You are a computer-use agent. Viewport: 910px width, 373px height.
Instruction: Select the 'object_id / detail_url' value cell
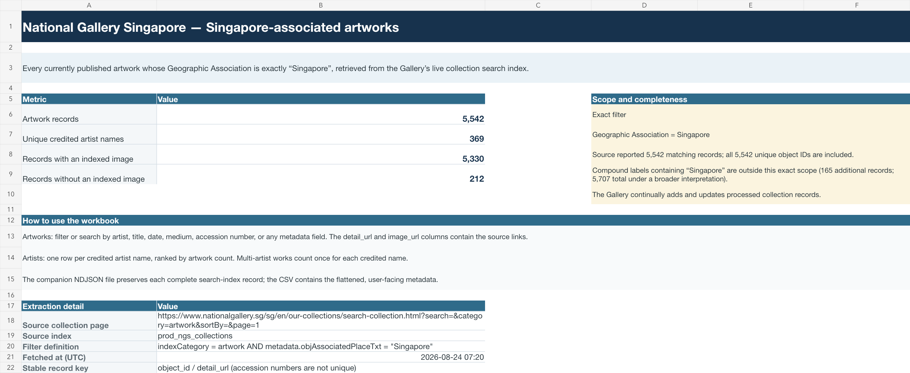(x=321, y=368)
